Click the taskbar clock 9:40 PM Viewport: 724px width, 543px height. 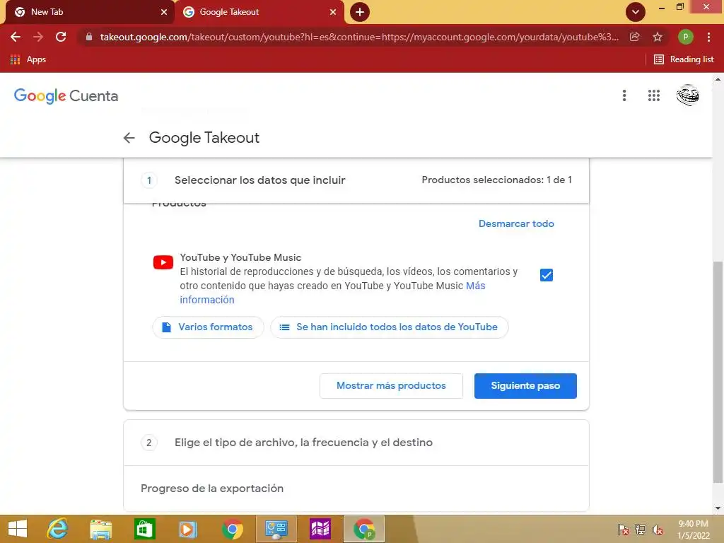(x=693, y=530)
